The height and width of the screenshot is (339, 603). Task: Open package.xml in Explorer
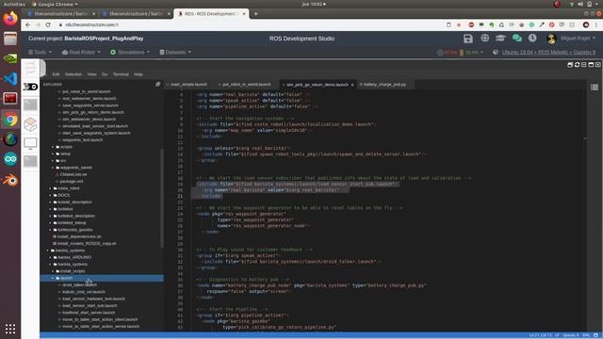click(x=72, y=182)
